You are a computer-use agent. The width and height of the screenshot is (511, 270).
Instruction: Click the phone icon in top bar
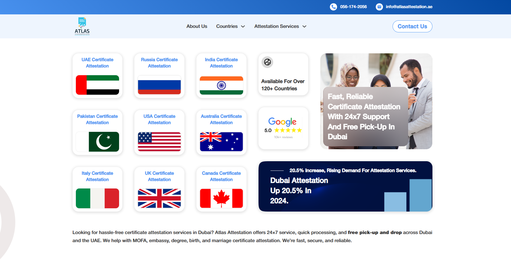tap(333, 7)
